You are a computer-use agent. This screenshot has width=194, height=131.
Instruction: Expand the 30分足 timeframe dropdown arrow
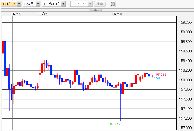click(38, 4)
